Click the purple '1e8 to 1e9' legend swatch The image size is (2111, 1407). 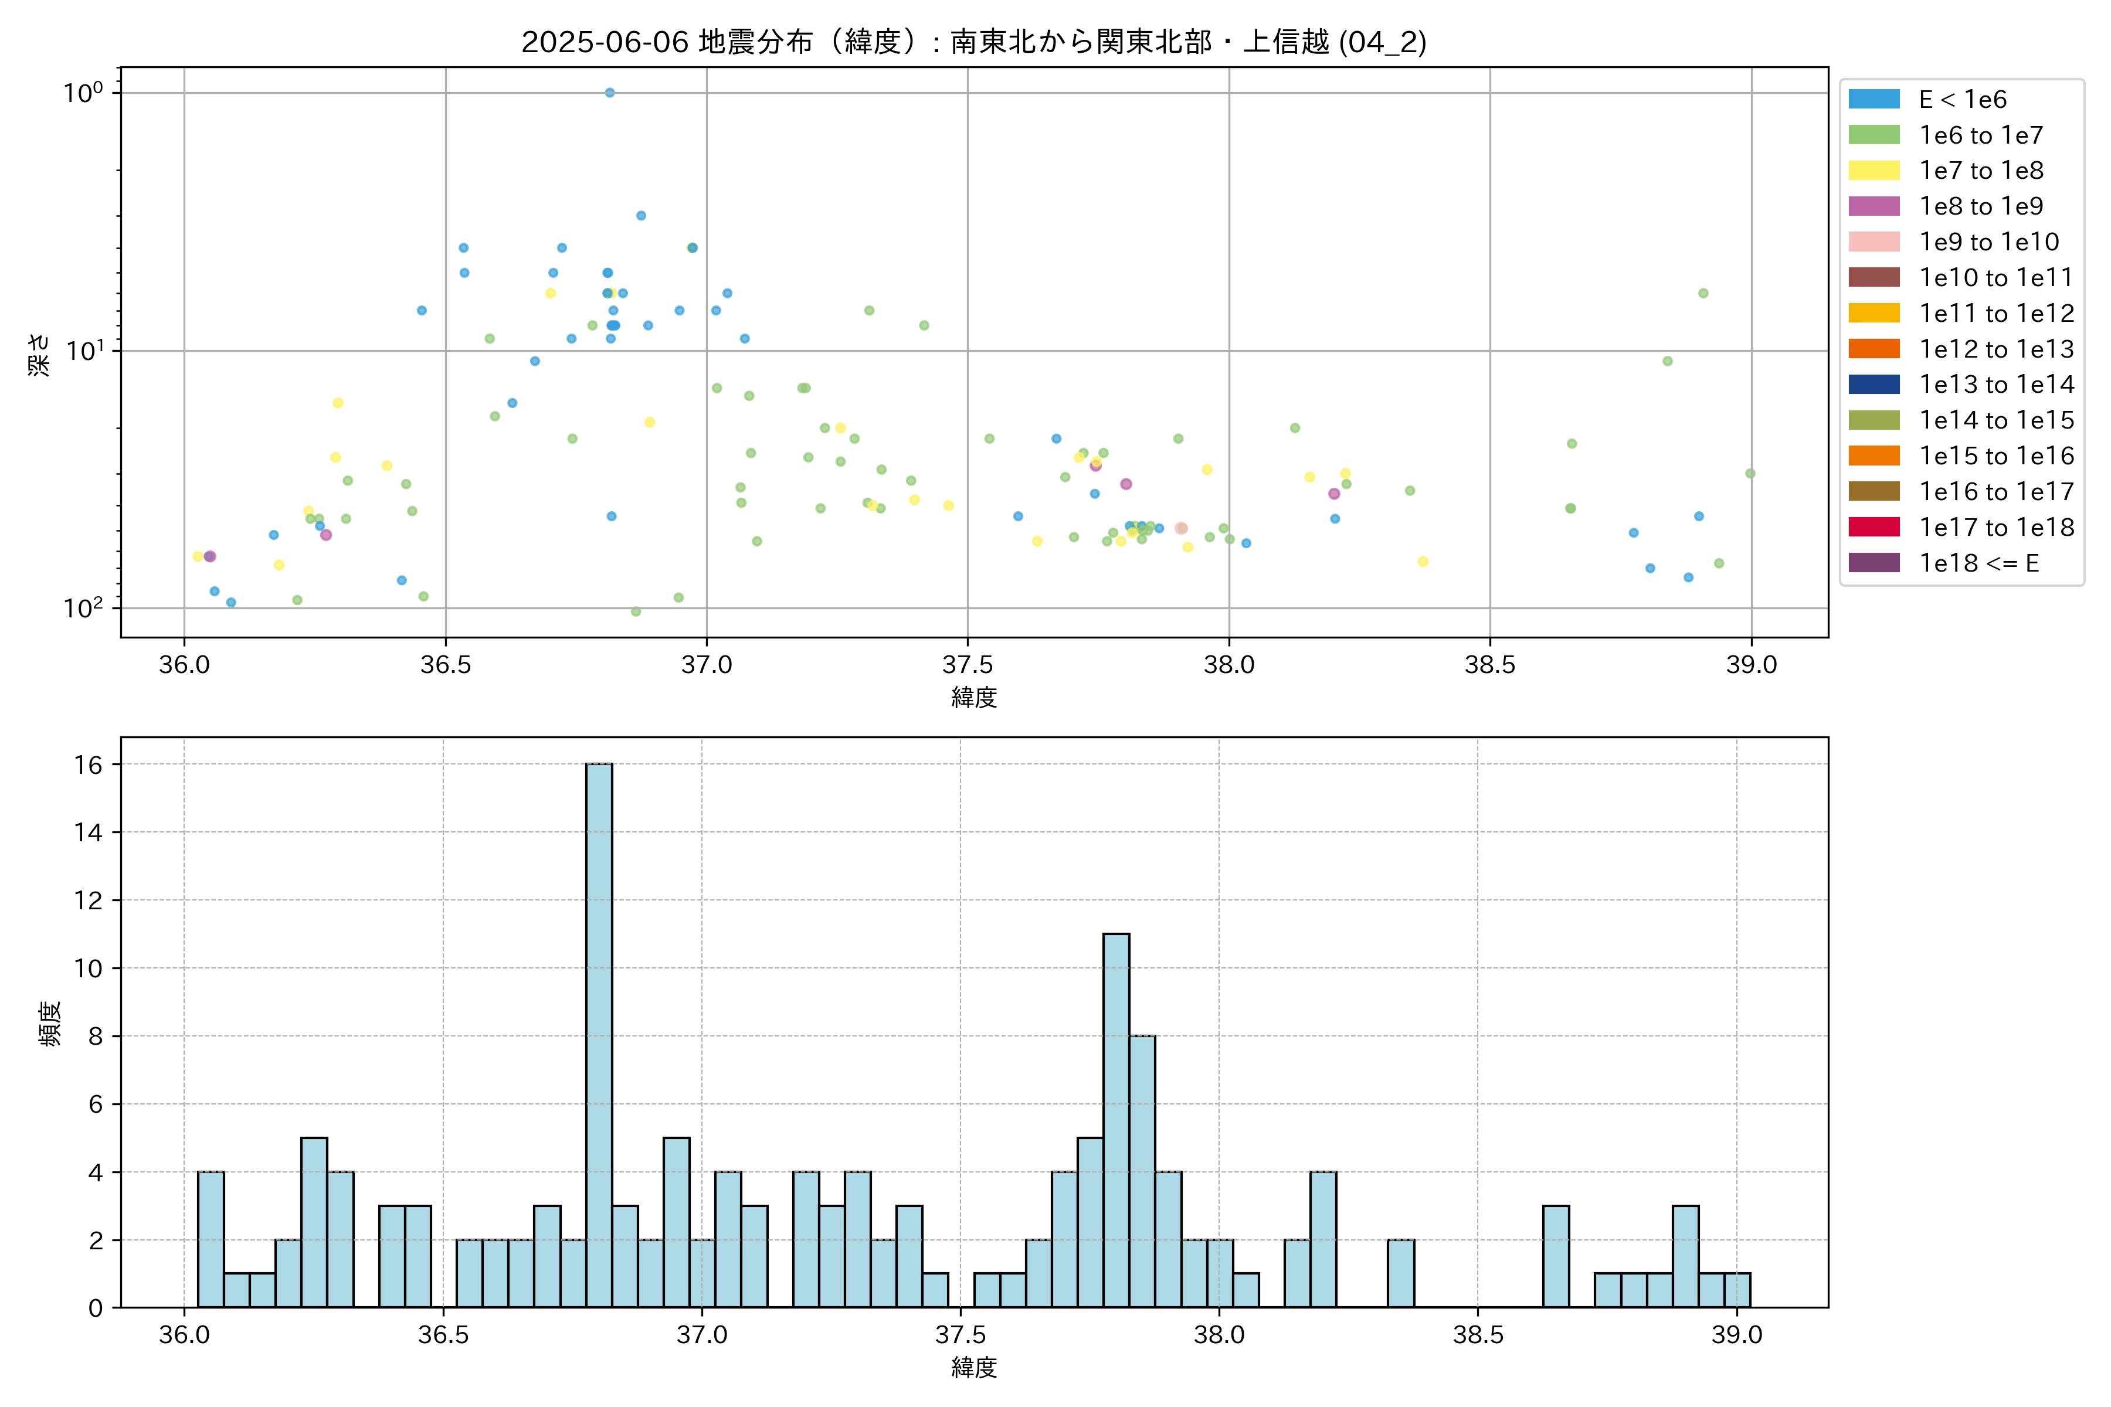coord(1874,206)
